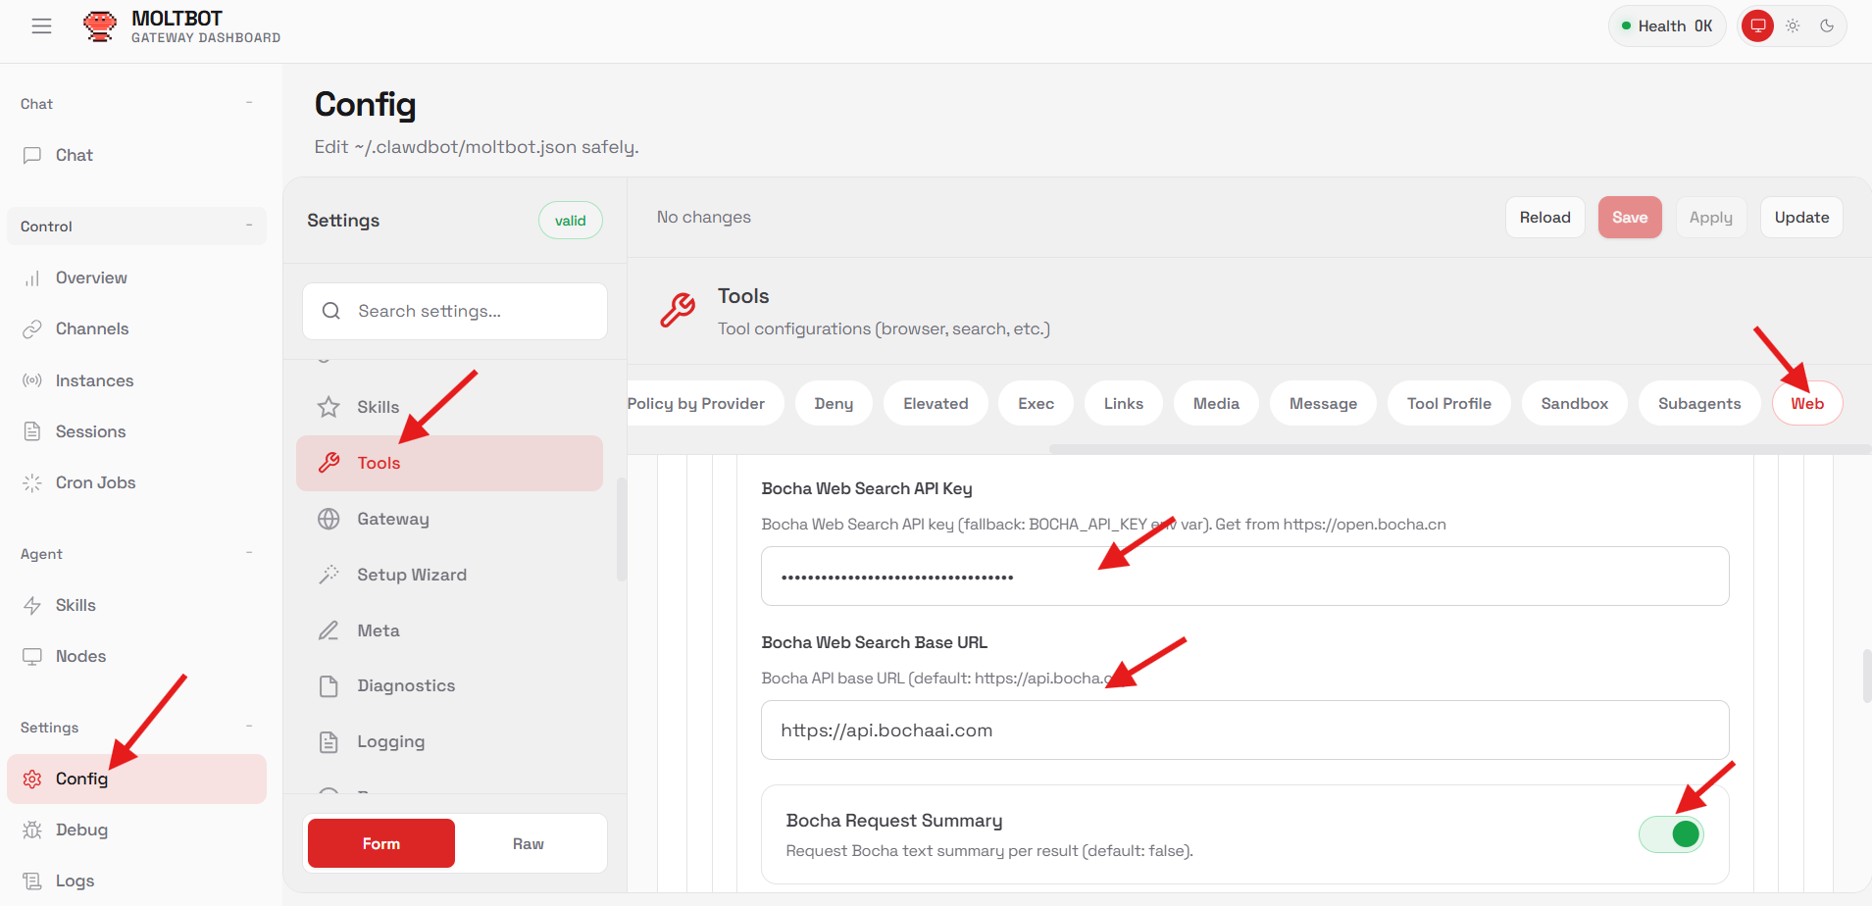Open the Sandbox tools tab

[1574, 403]
